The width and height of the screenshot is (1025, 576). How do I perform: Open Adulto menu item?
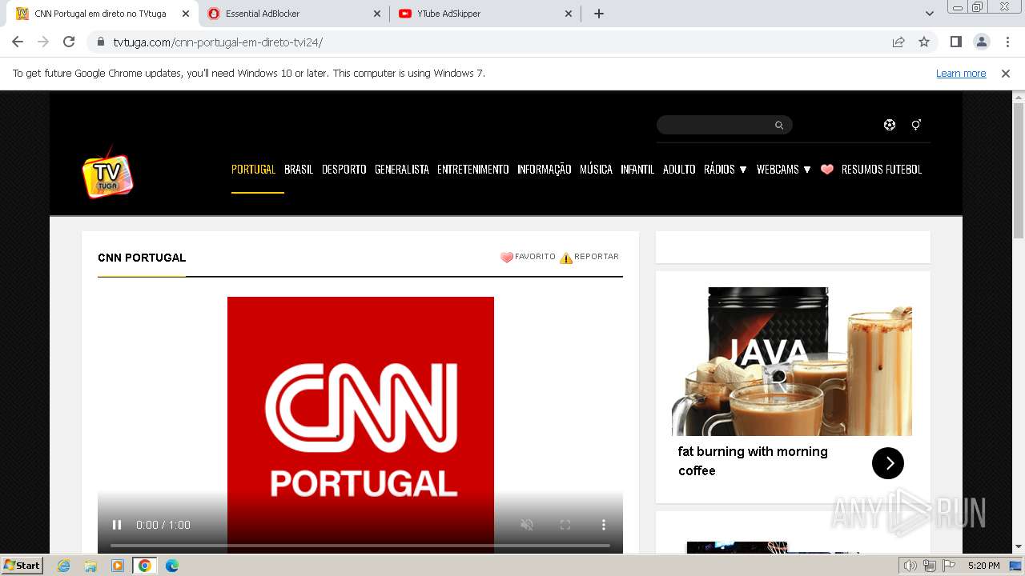pos(679,170)
